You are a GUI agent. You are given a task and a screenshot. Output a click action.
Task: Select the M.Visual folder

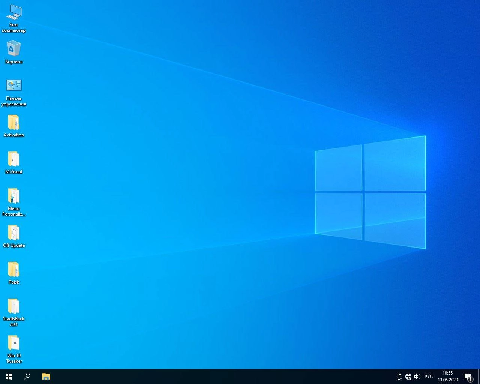tap(14, 162)
